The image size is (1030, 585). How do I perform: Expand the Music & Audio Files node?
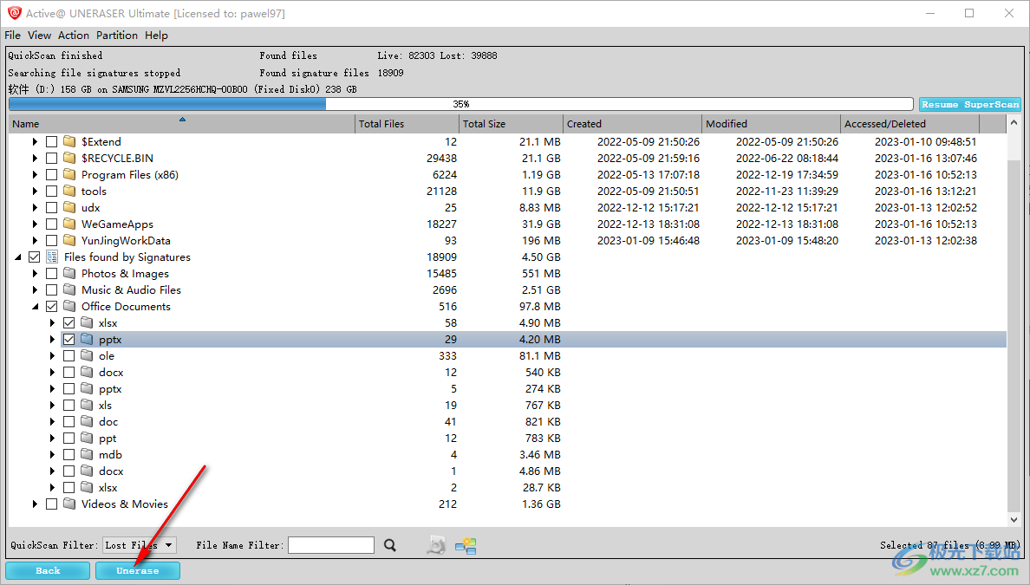[35, 289]
